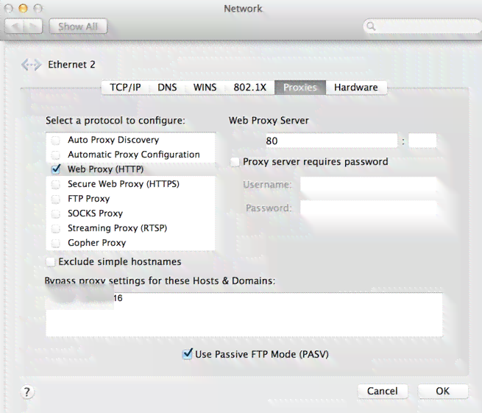Screen dimensions: 482x413
Task: Select 'Secure Web Proxy (HTTPS)' row label
Action: (x=124, y=184)
